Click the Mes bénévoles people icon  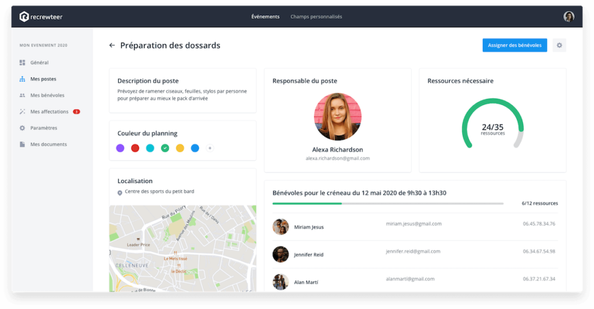coord(23,95)
